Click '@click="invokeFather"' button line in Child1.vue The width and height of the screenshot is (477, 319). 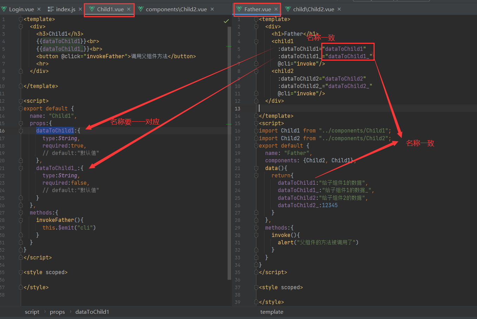pos(116,56)
